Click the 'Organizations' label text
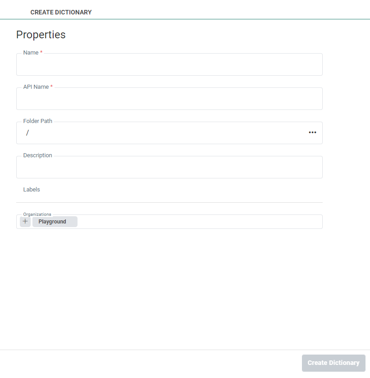Viewport: 370px width, 378px height. 37,214
